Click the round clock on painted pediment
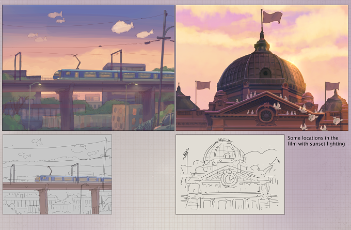This screenshot has width=351, height=230. pyautogui.click(x=266, y=115)
